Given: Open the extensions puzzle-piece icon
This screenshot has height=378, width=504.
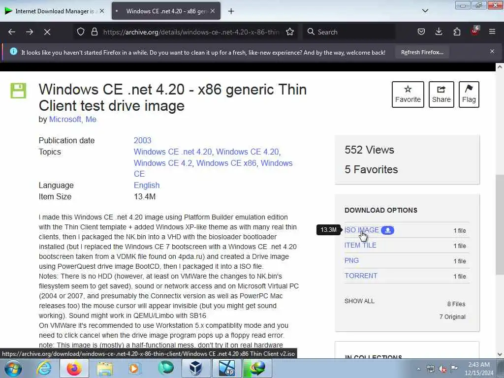Looking at the screenshot, I should tap(457, 31).
